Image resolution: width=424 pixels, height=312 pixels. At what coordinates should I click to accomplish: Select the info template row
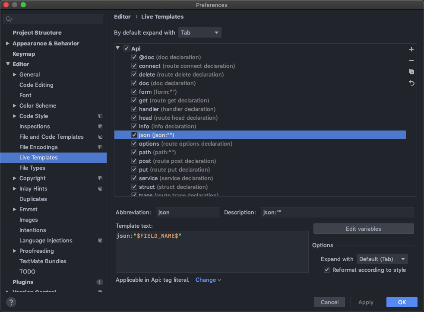pyautogui.click(x=260, y=126)
